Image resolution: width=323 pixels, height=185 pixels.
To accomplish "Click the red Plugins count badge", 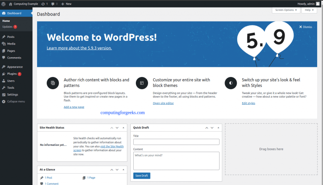I will point(20,74).
